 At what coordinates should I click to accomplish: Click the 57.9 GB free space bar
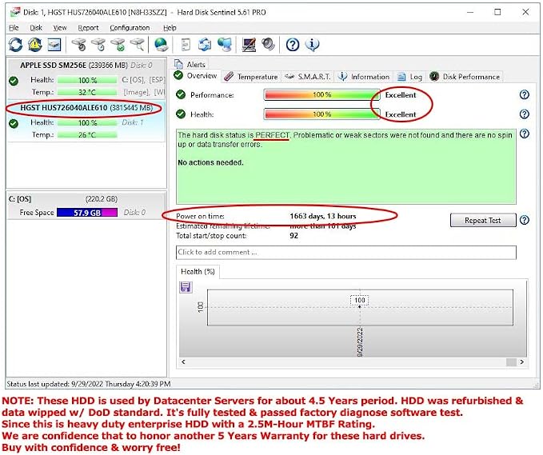click(87, 213)
